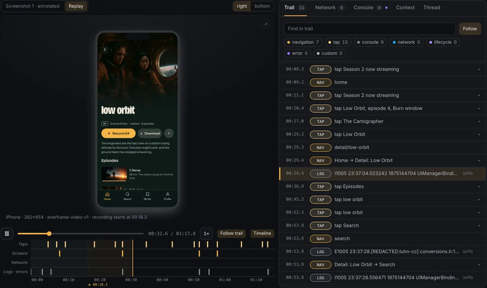The width and height of the screenshot is (487, 288).
Task: Tap the Resume E4 play button
Action: [x=119, y=133]
